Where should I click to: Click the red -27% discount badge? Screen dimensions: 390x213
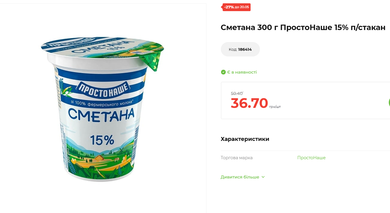236,7
